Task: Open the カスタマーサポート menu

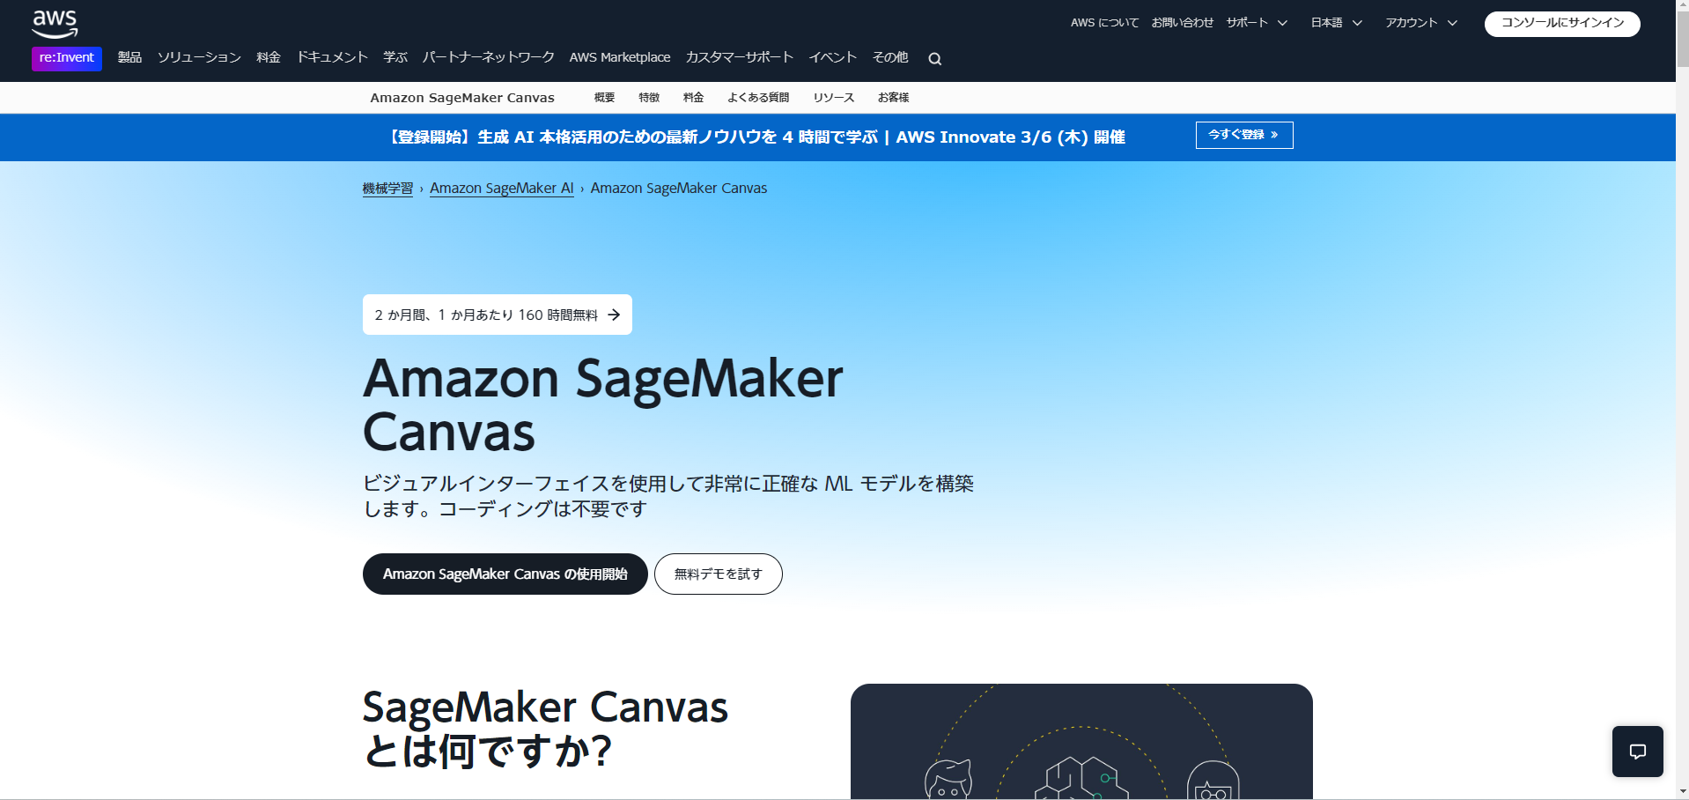Action: pos(740,57)
